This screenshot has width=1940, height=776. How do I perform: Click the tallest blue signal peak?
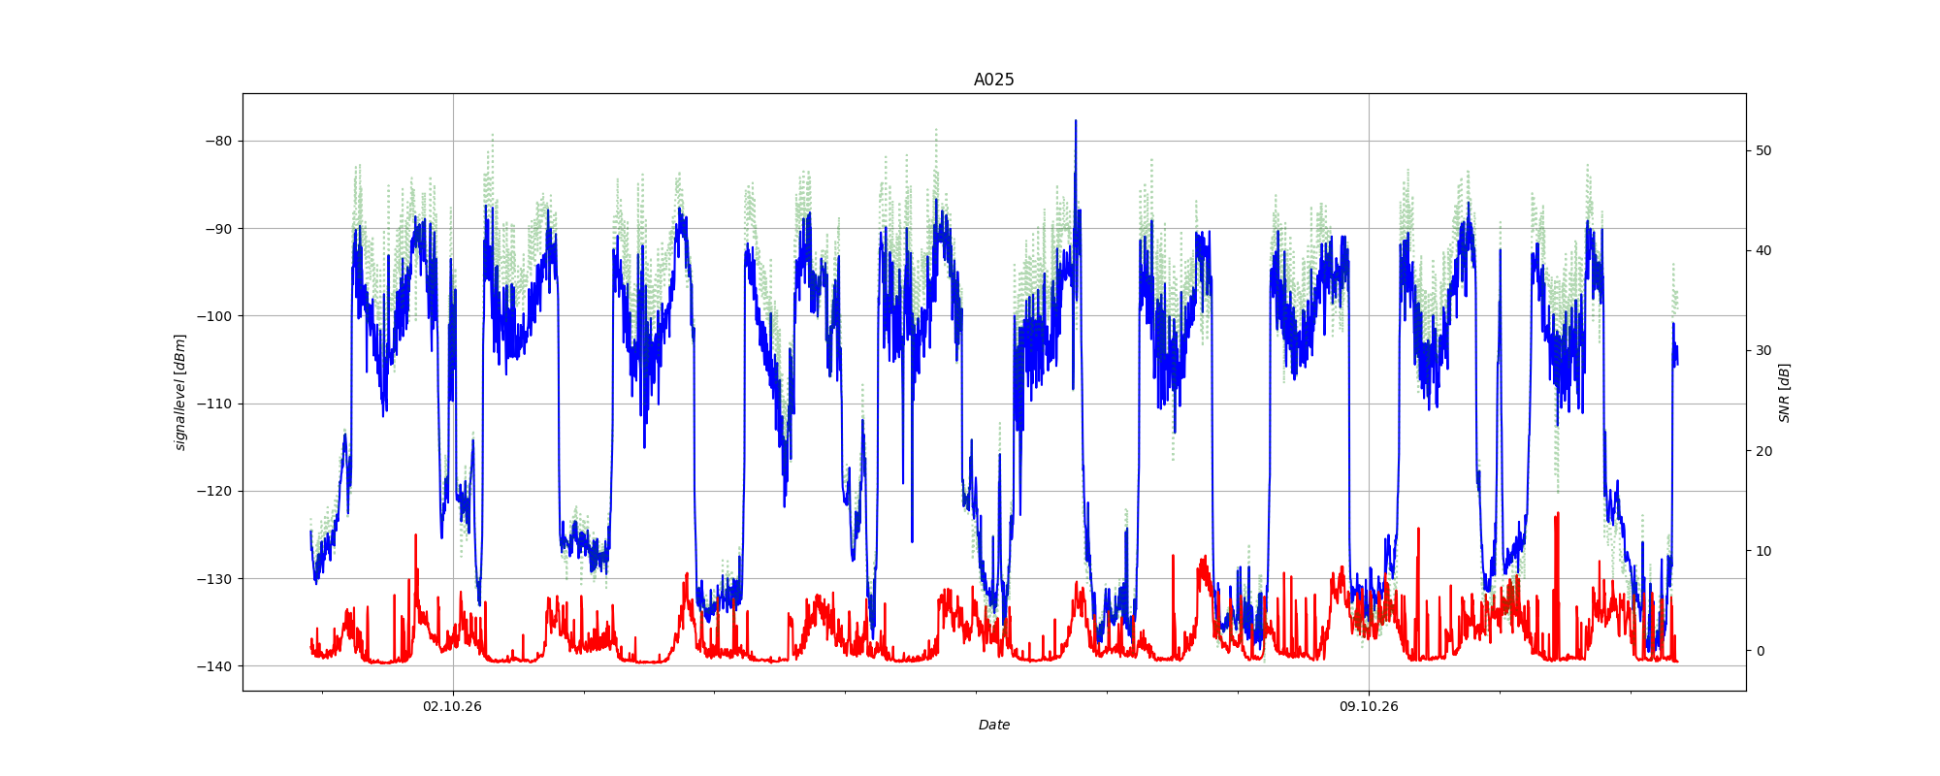click(1075, 123)
